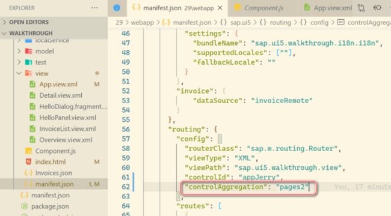Place cursor on "pages2" value
Image resolution: width=391 pixels, height=216 pixels.
point(292,187)
